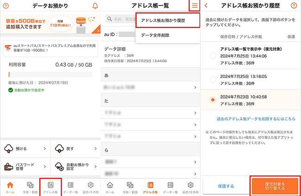Select アドレス帳 tab on the left screen

[x=50, y=187]
